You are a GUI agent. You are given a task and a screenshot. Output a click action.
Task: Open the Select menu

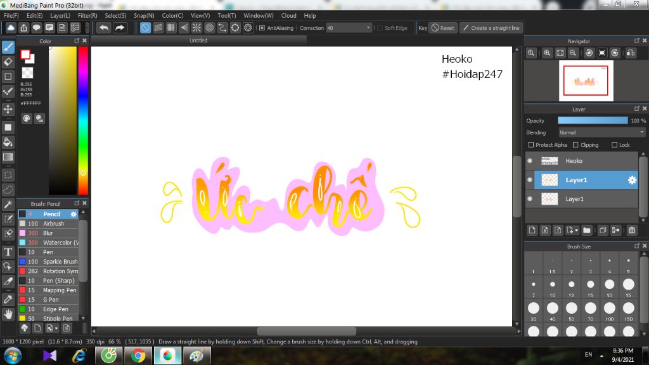(115, 15)
